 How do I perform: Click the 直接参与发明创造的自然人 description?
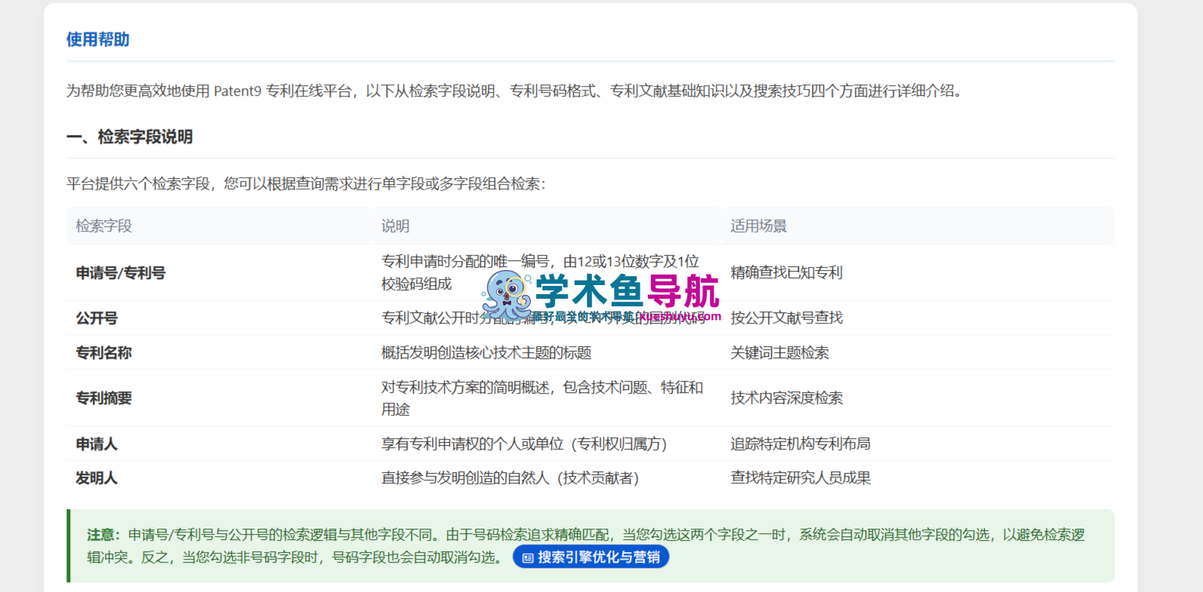(511, 478)
